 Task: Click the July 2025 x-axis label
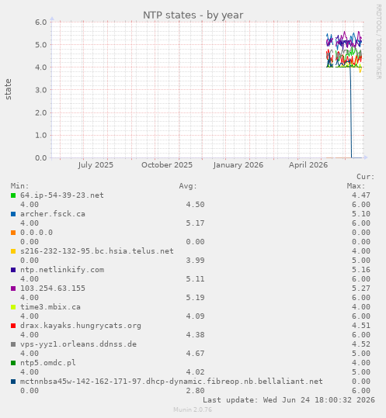pos(96,165)
